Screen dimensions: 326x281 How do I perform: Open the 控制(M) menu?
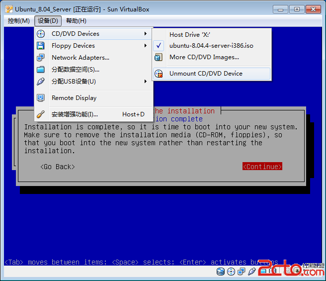tap(19, 21)
